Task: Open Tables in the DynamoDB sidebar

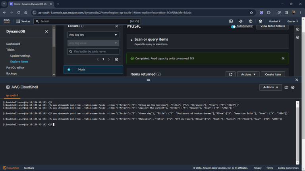Action: [10, 49]
